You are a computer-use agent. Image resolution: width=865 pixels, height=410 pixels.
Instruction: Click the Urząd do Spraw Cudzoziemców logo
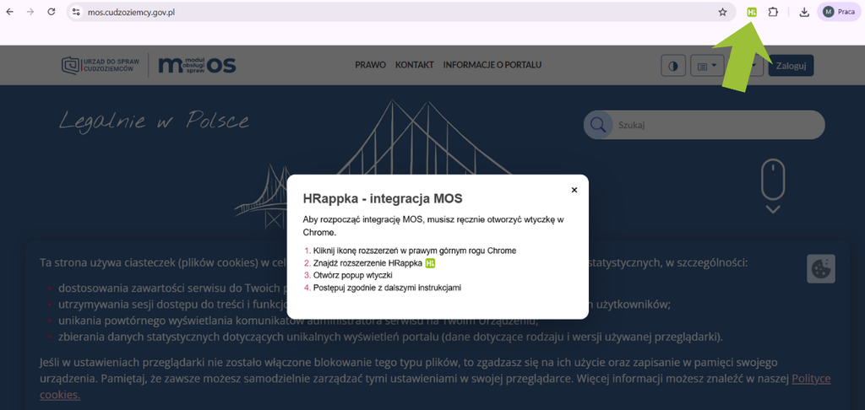click(x=101, y=65)
